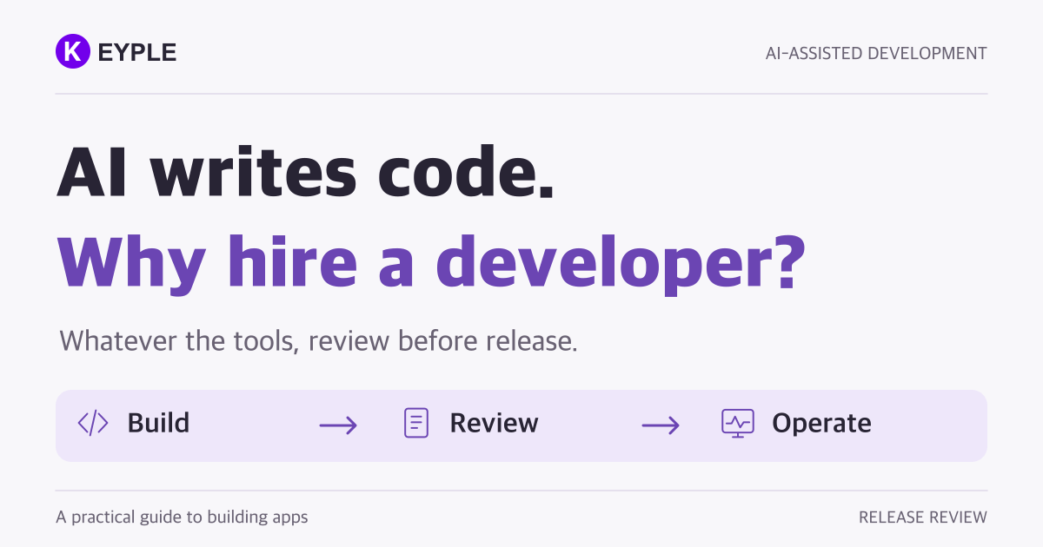This screenshot has width=1043, height=547.
Task: Click the "Operate" step label
Action: pos(821,424)
